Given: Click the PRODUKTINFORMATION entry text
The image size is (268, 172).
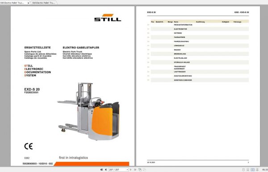Looking at the screenshot, I should click(183, 25).
